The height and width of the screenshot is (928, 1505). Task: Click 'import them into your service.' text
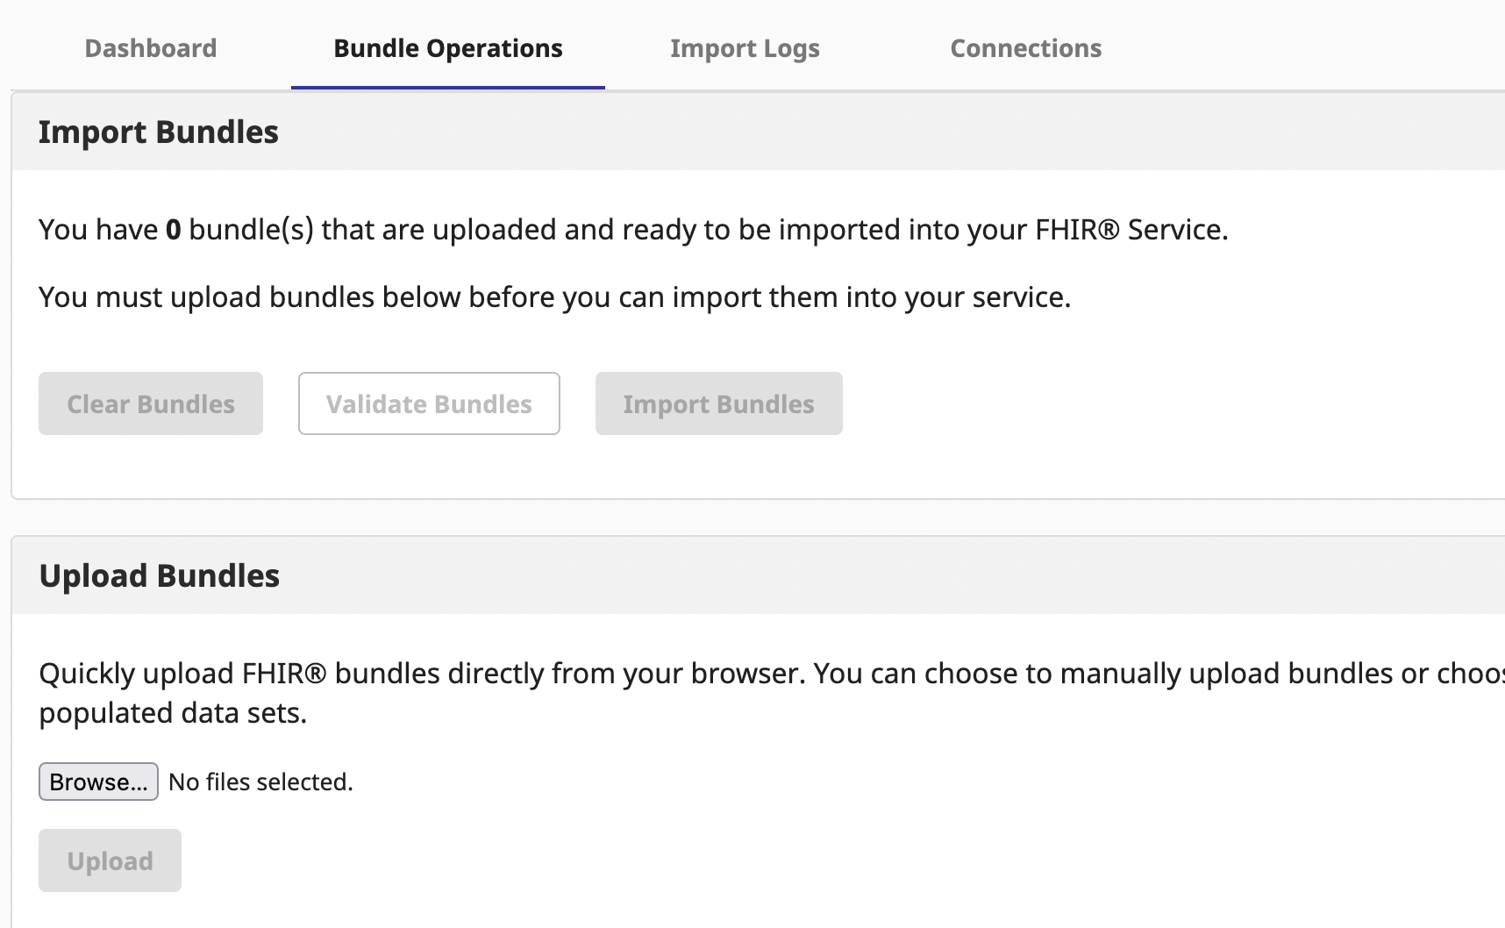871,297
